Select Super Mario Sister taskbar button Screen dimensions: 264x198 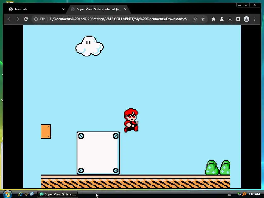[57, 194]
